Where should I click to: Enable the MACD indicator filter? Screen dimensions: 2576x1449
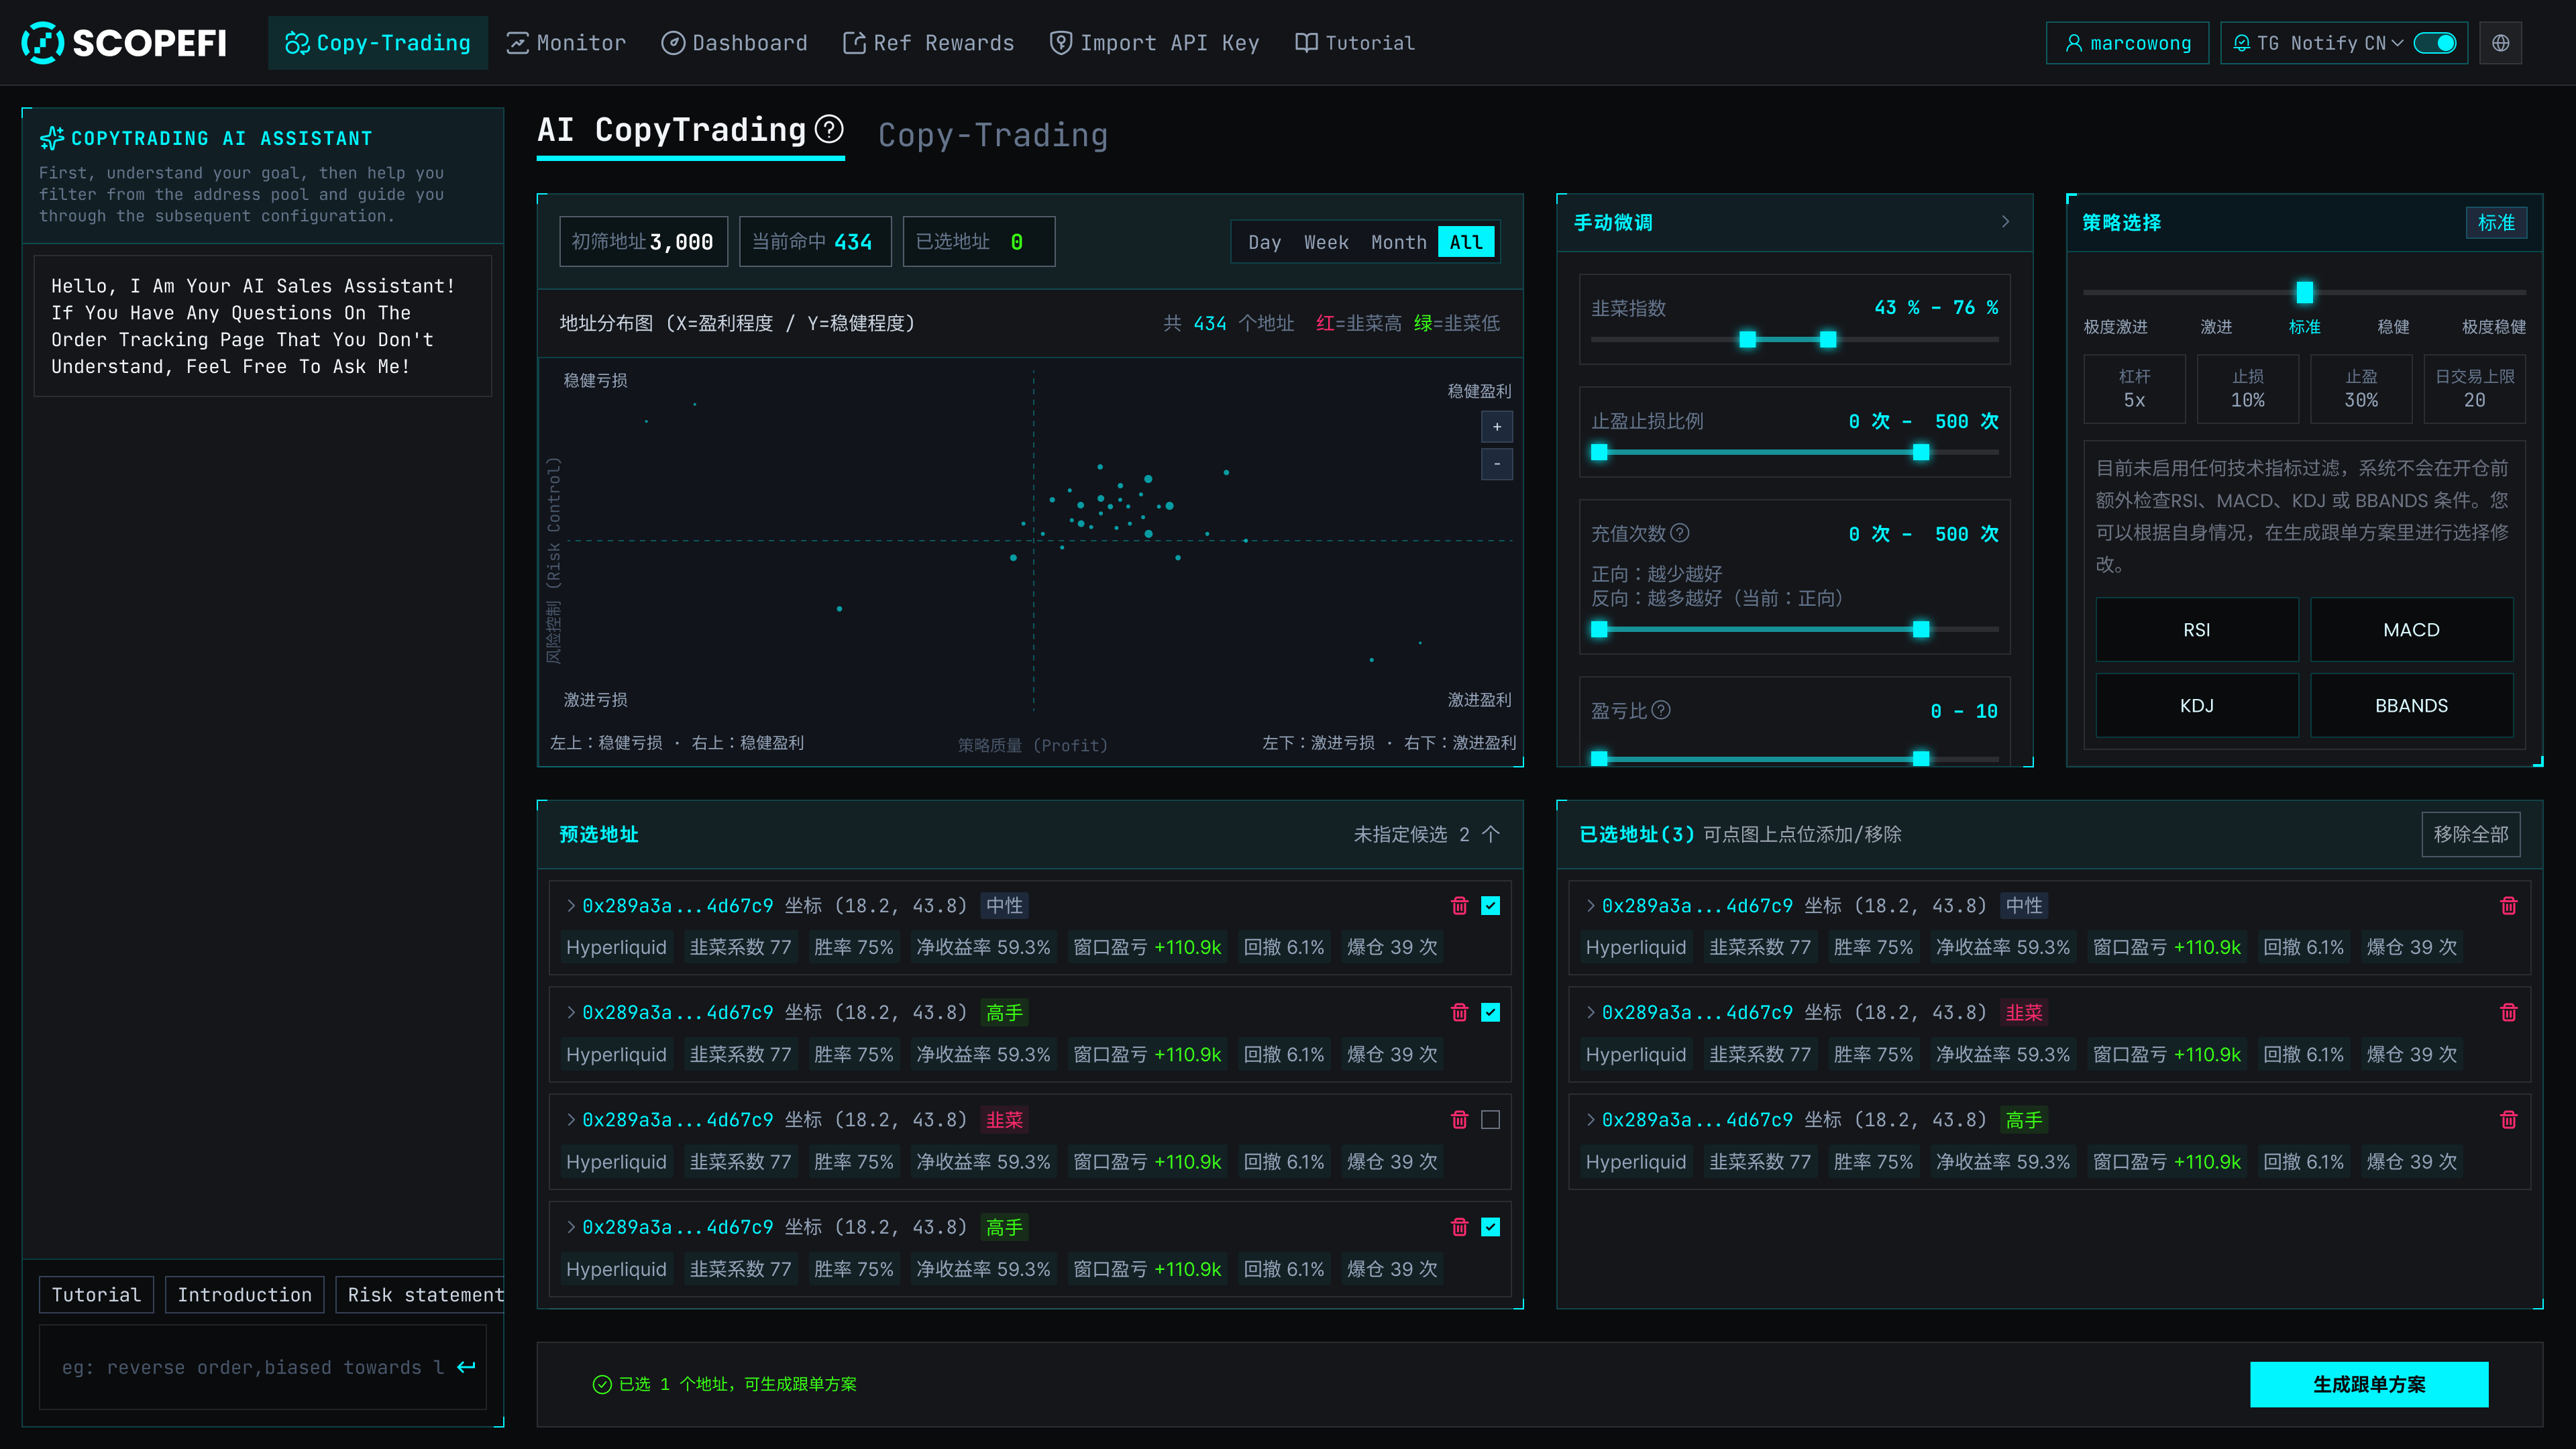tap(2411, 629)
